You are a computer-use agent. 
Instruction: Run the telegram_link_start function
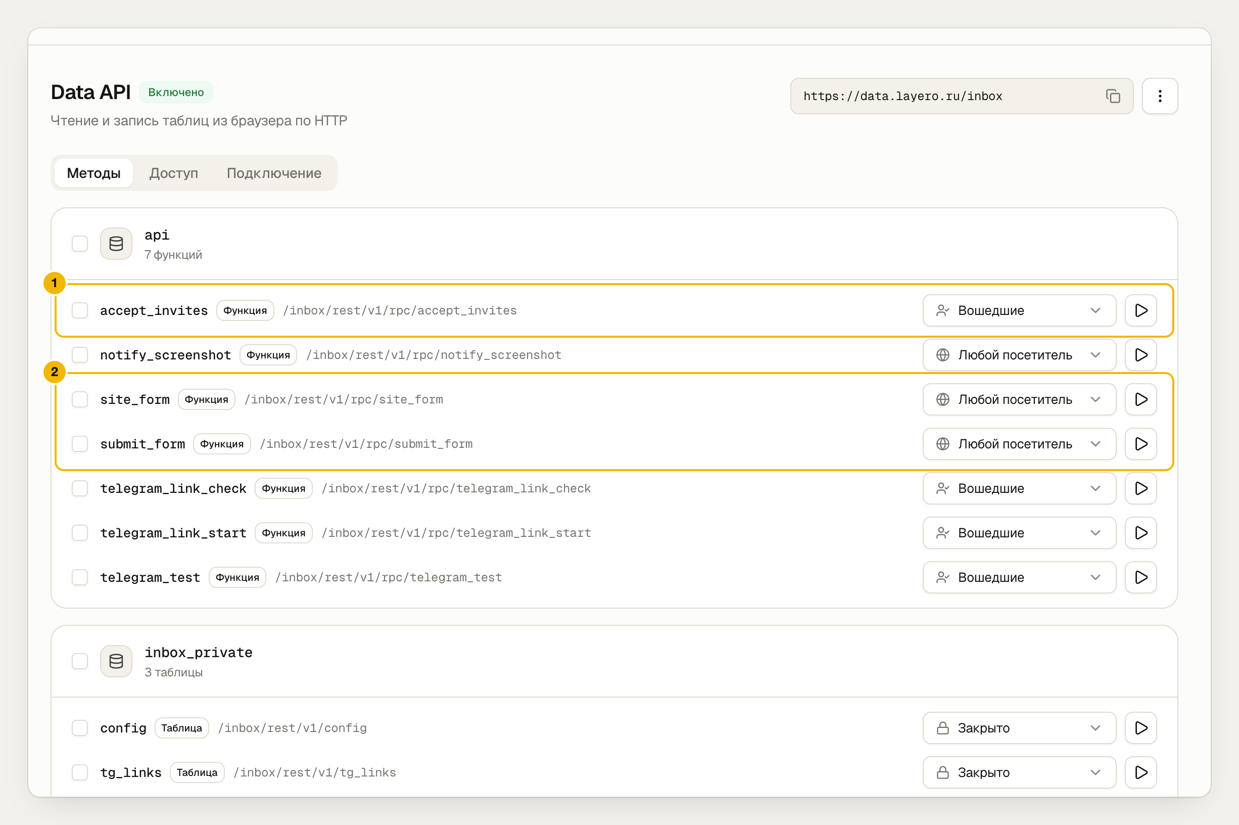click(1140, 532)
